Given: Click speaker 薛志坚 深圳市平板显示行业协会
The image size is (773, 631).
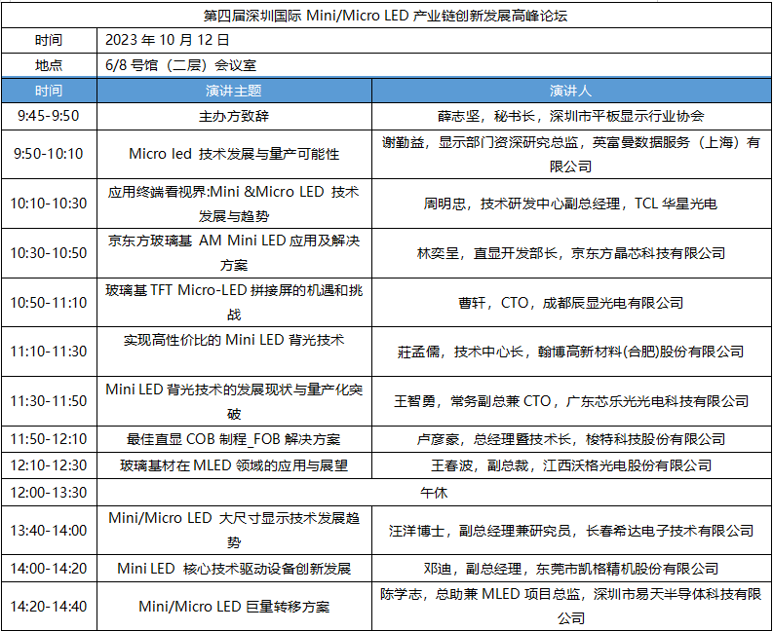Looking at the screenshot, I should (x=571, y=116).
